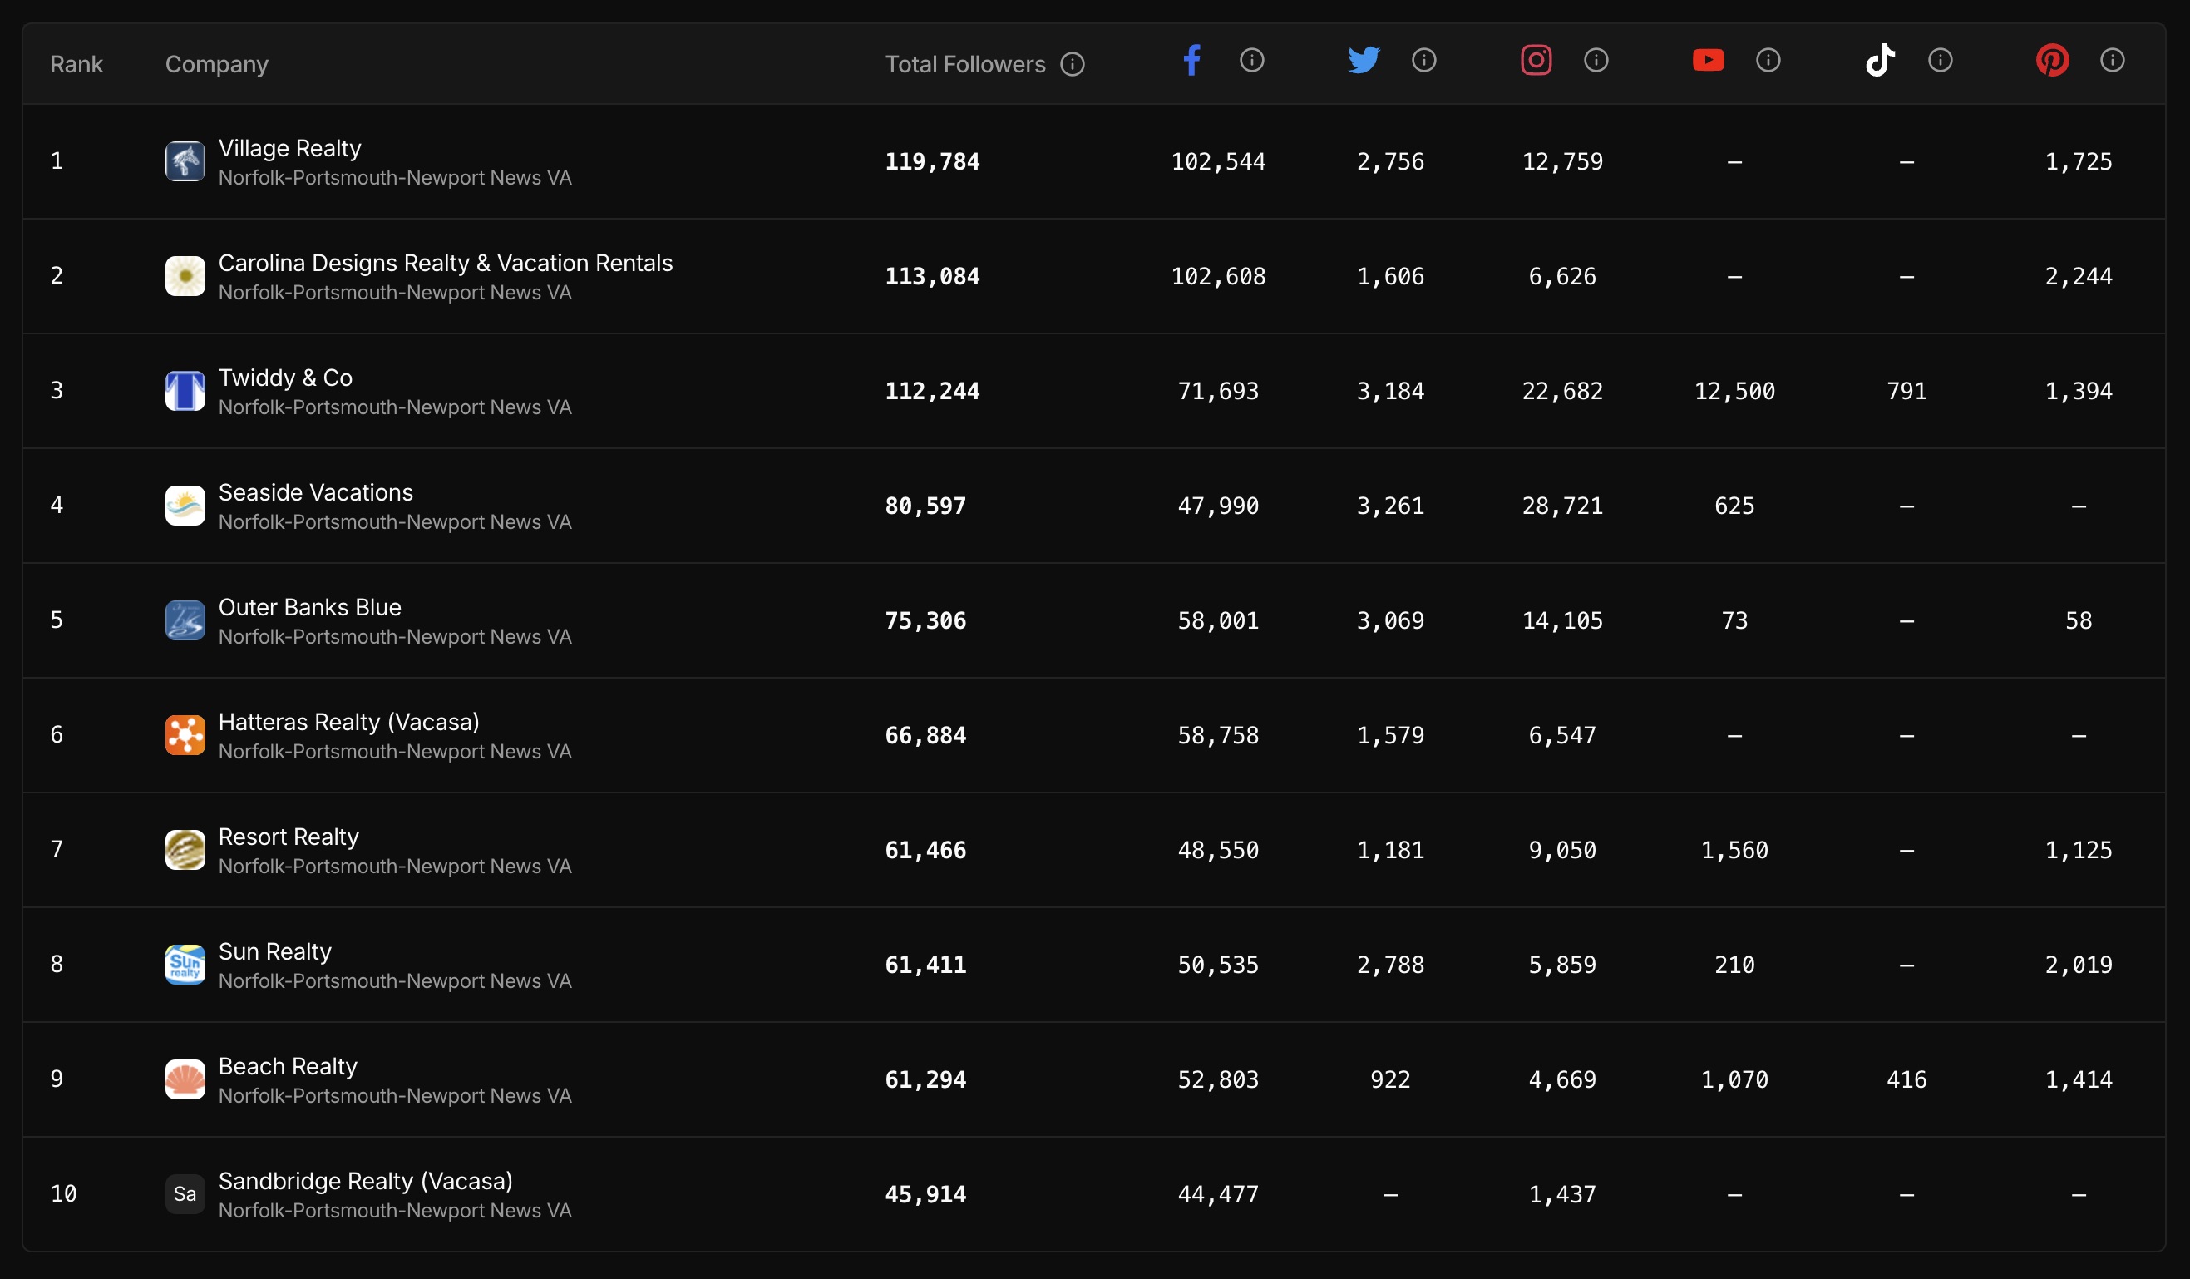Click the Resort Realty logo
Viewport: 2190px width, 1279px height.
185,851
